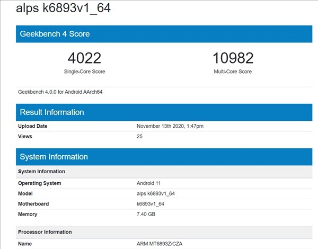This screenshot has width=318, height=249.
Task: Select the Android 11 value
Action: pos(149,183)
